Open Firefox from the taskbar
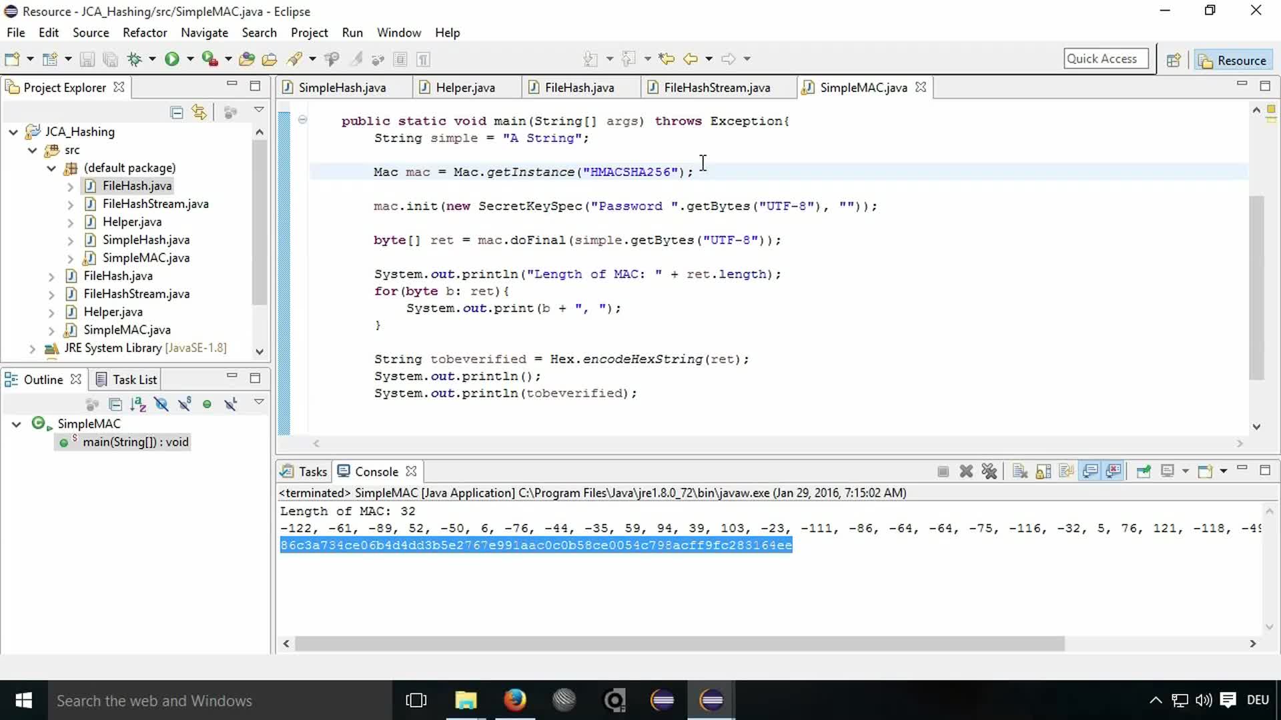Image resolution: width=1281 pixels, height=720 pixels. (x=515, y=700)
